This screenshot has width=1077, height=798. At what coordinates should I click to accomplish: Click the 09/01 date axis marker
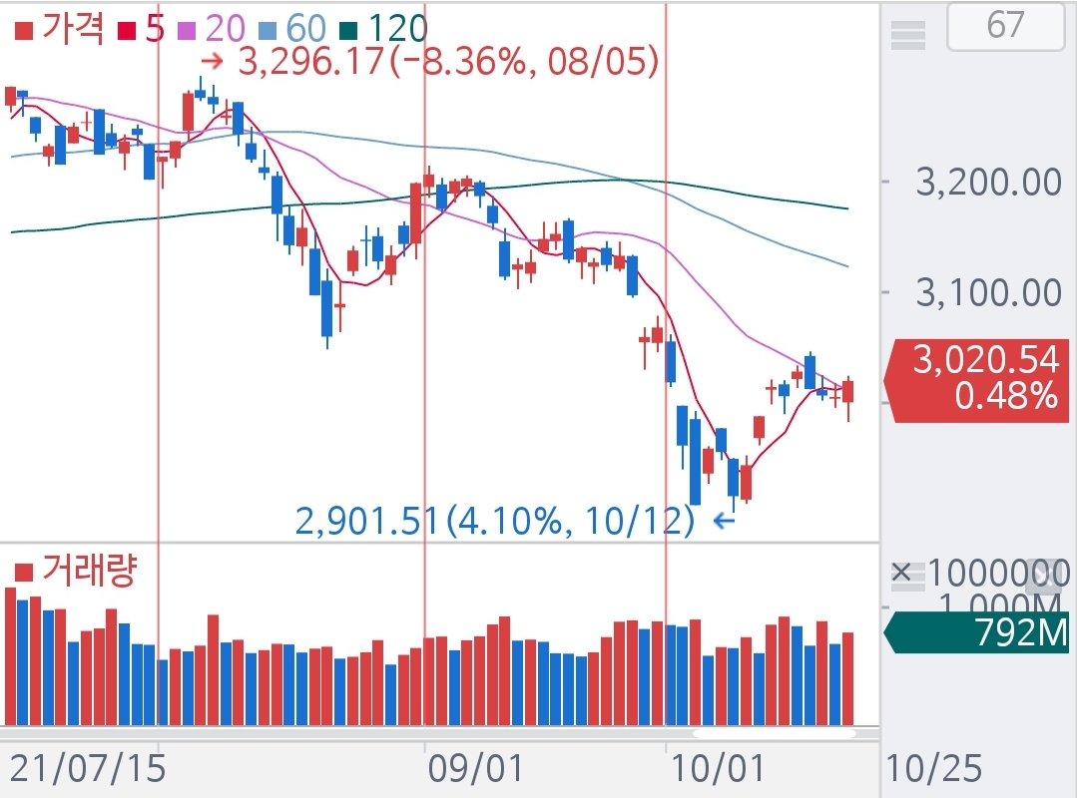click(x=475, y=768)
